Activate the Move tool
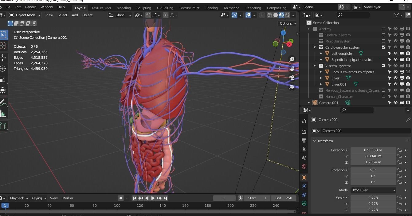 [3, 58]
